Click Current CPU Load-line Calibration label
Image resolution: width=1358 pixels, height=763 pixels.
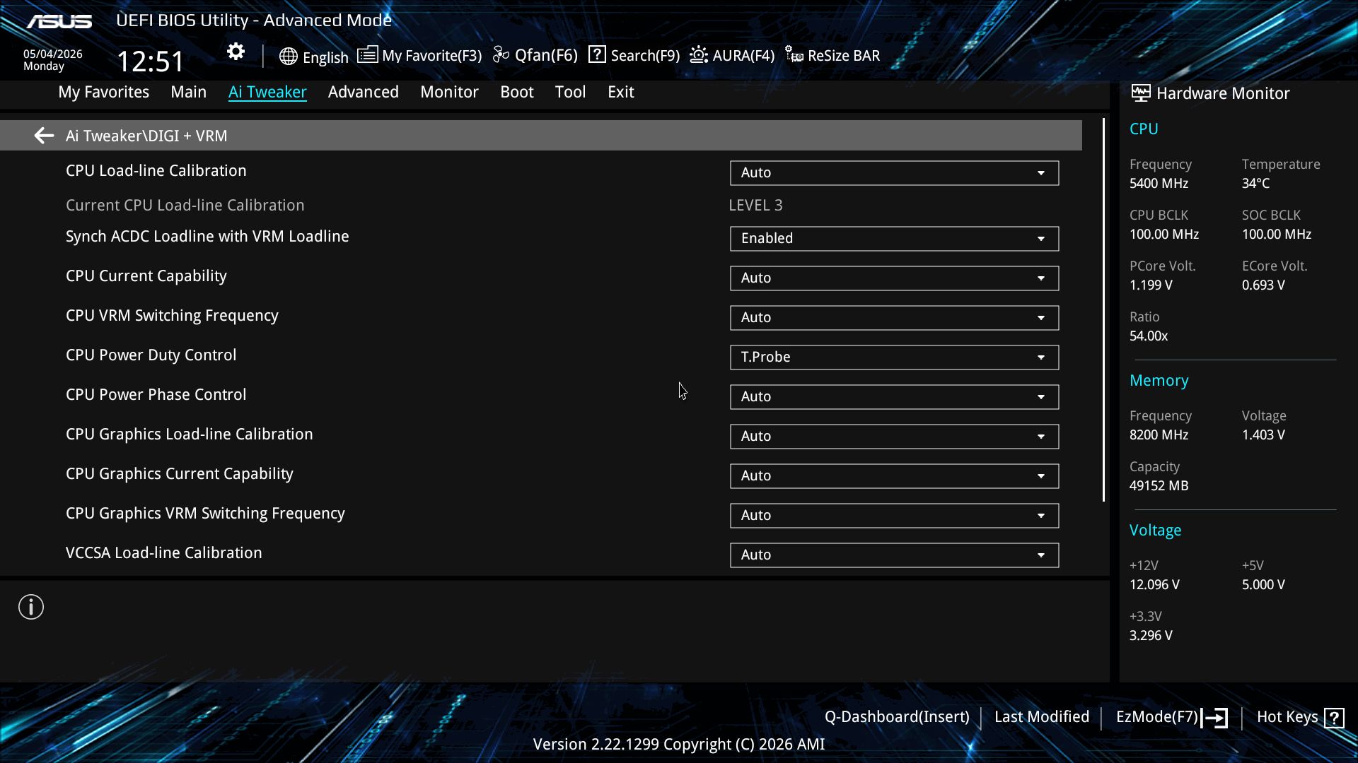coord(185,206)
